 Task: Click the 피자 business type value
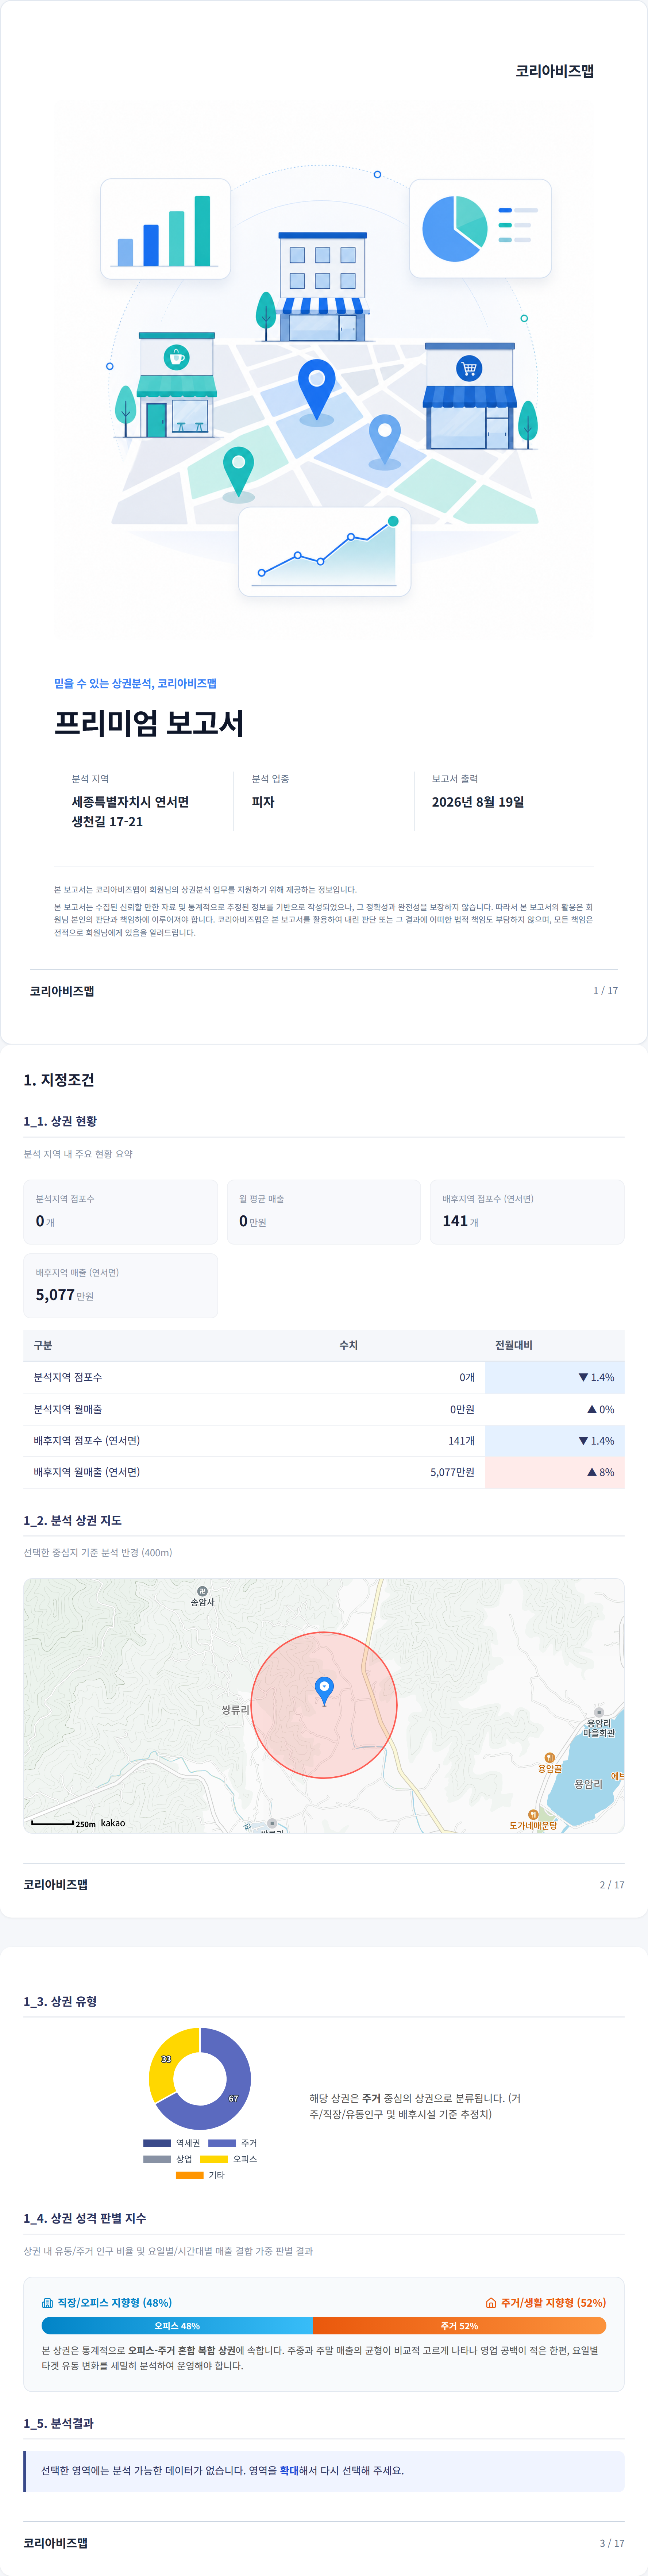[263, 802]
